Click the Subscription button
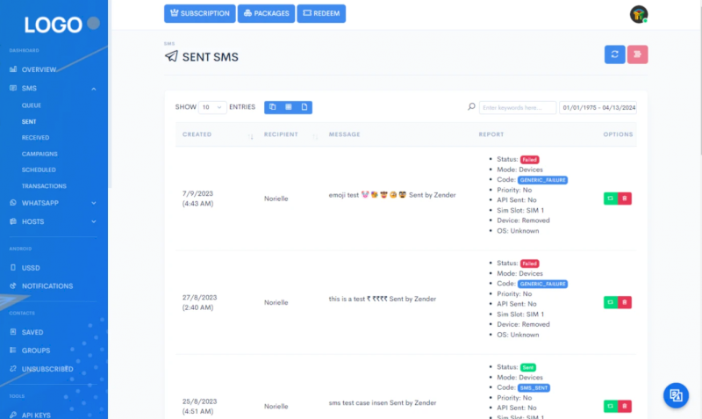The width and height of the screenshot is (702, 419). 199,13
